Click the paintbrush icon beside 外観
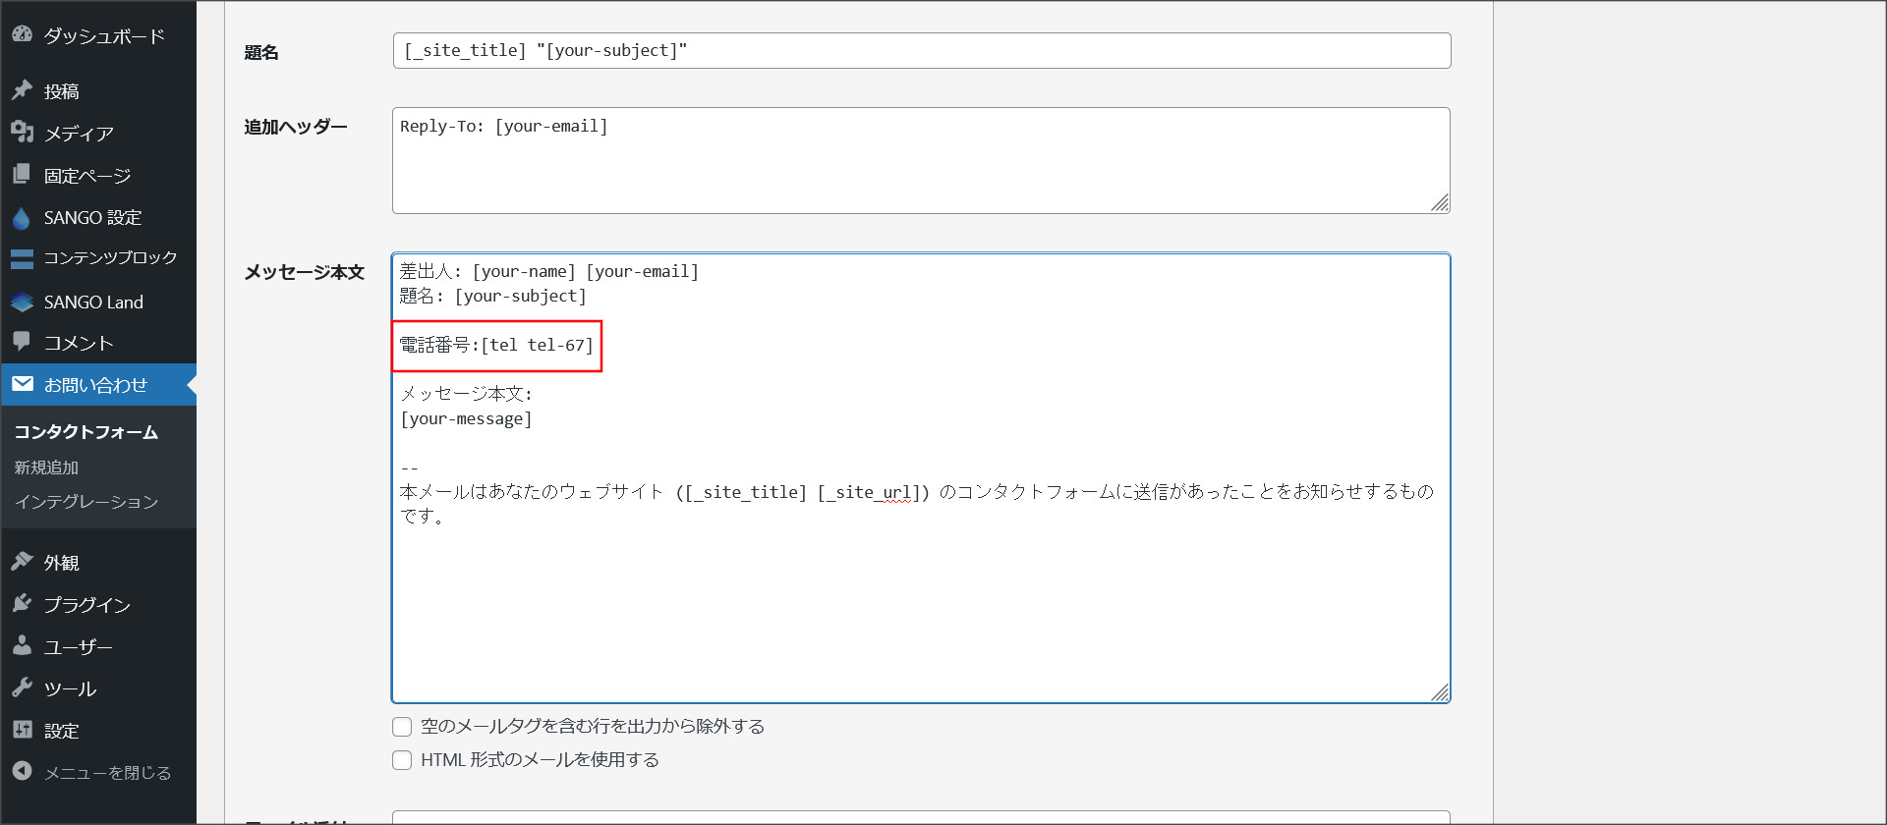This screenshot has width=1887, height=825. pyautogui.click(x=22, y=562)
